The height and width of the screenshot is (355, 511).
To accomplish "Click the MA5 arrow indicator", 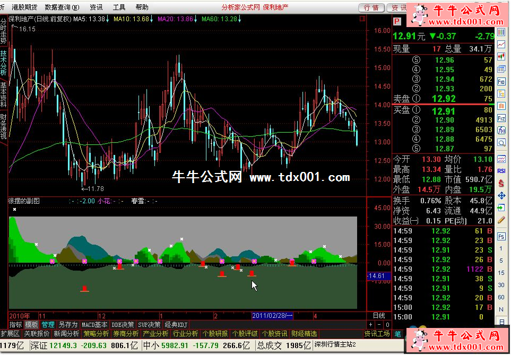I will [107, 19].
